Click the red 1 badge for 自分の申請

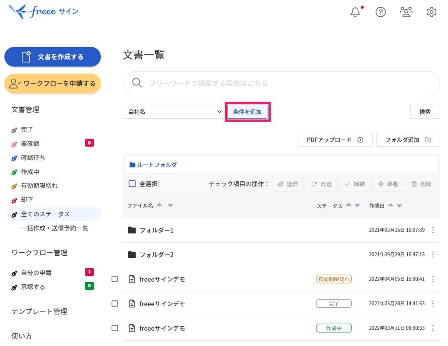click(x=89, y=272)
